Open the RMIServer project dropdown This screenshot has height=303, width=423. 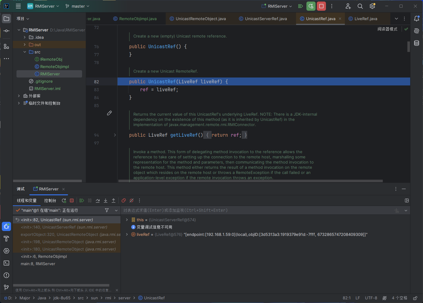(x=43, y=6)
